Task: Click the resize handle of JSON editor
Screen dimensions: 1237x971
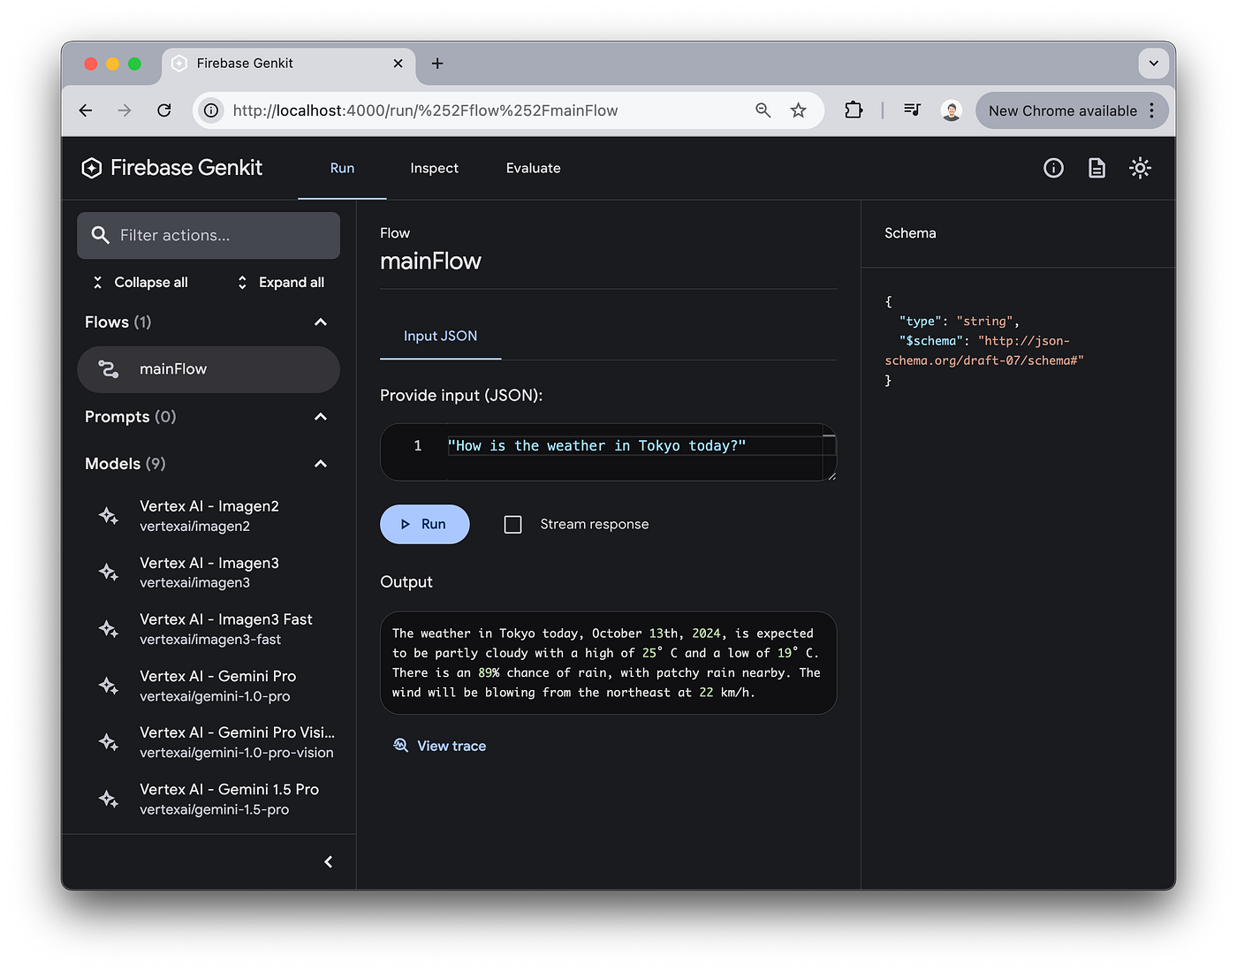Action: 831,476
